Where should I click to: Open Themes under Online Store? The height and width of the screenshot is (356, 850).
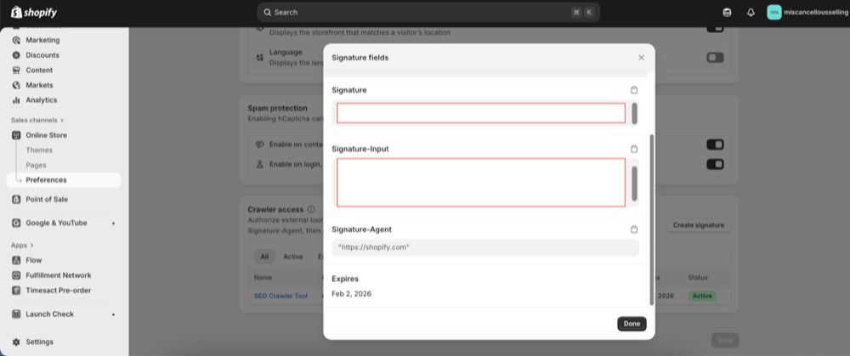(x=39, y=150)
